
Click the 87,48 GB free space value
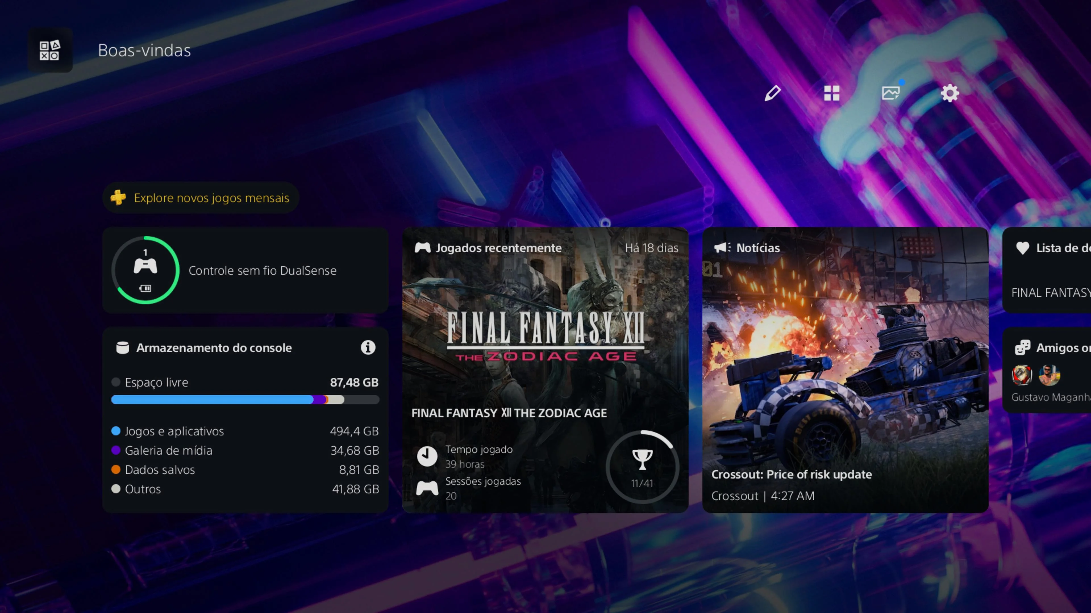[354, 383]
